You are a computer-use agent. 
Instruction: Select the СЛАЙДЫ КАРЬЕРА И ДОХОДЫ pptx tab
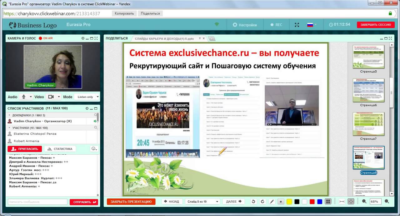click(x=164, y=39)
